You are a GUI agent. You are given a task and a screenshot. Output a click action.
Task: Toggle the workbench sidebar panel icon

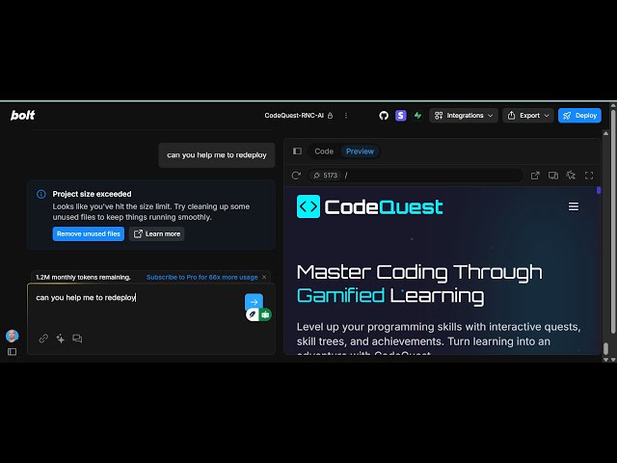297,151
